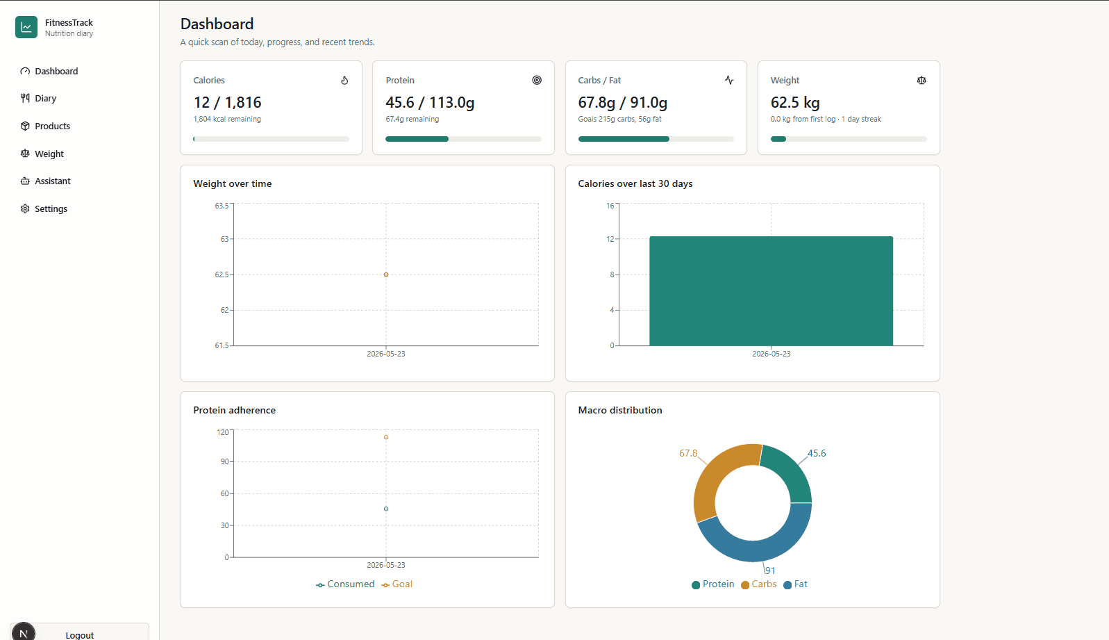The width and height of the screenshot is (1109, 640).
Task: Click the '45.6 / 113.0g' protein value
Action: [430, 102]
